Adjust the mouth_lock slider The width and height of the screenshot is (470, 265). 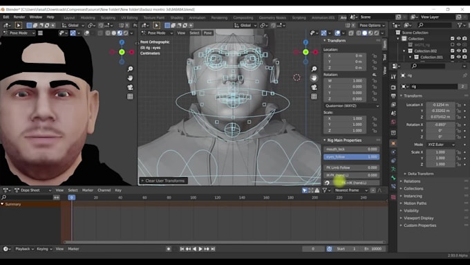(351, 149)
